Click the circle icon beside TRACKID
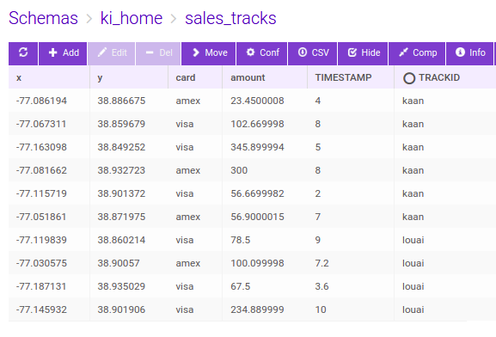 coord(408,78)
